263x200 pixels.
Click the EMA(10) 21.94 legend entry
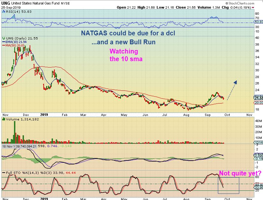click(x=14, y=42)
